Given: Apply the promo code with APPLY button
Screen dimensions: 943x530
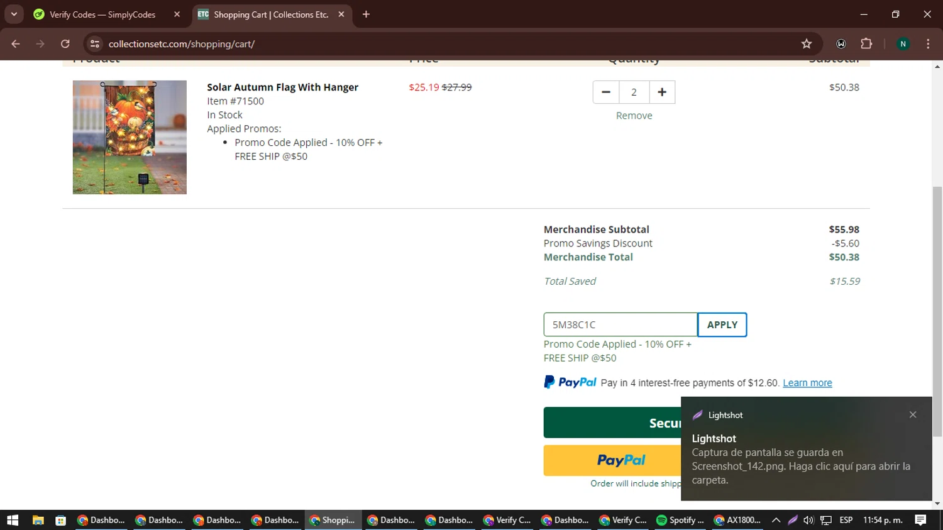Looking at the screenshot, I should pyautogui.click(x=722, y=324).
